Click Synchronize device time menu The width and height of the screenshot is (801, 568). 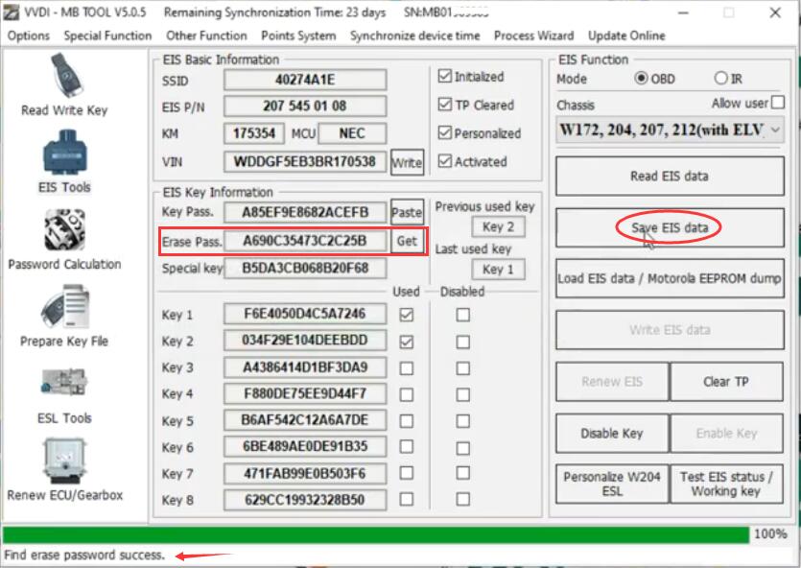pos(414,35)
